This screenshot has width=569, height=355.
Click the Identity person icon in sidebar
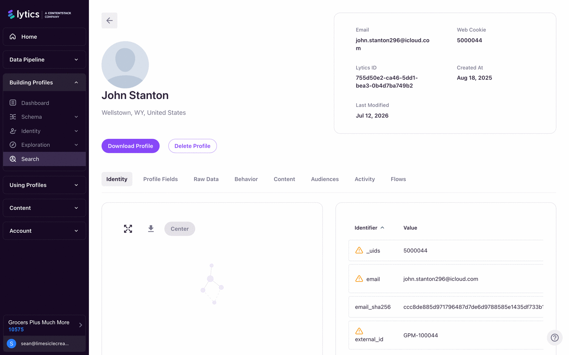pos(13,131)
